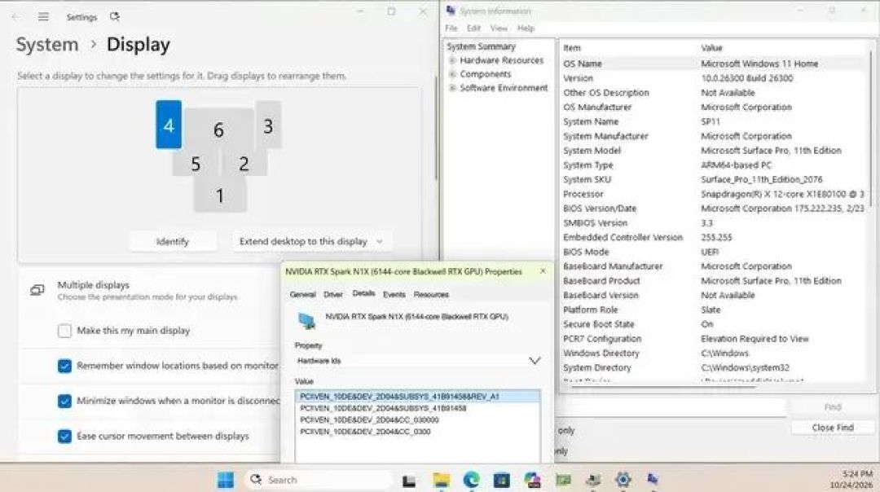Click the Close Find button
Image resolution: width=880 pixels, height=492 pixels.
pos(833,428)
